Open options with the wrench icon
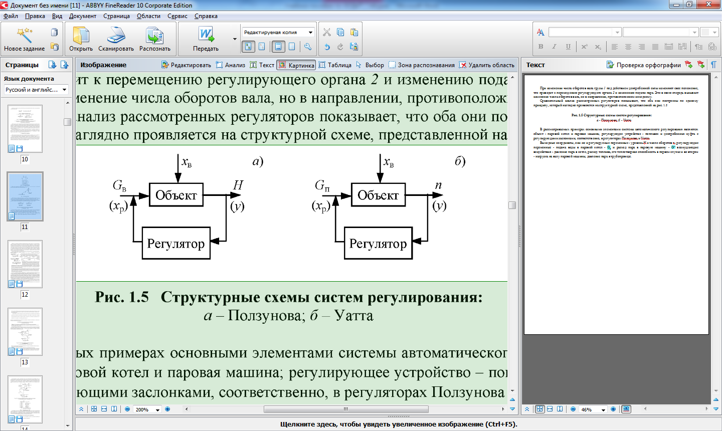This screenshot has width=722, height=431. pyautogui.click(x=308, y=47)
